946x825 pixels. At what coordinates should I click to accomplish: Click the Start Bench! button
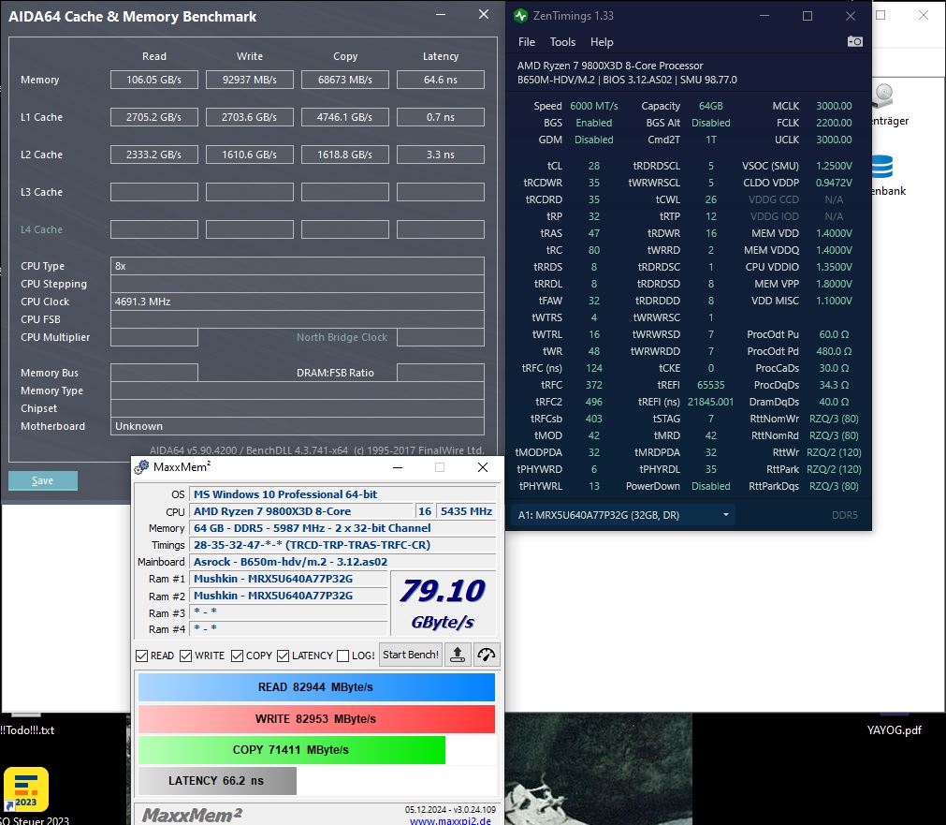[411, 655]
